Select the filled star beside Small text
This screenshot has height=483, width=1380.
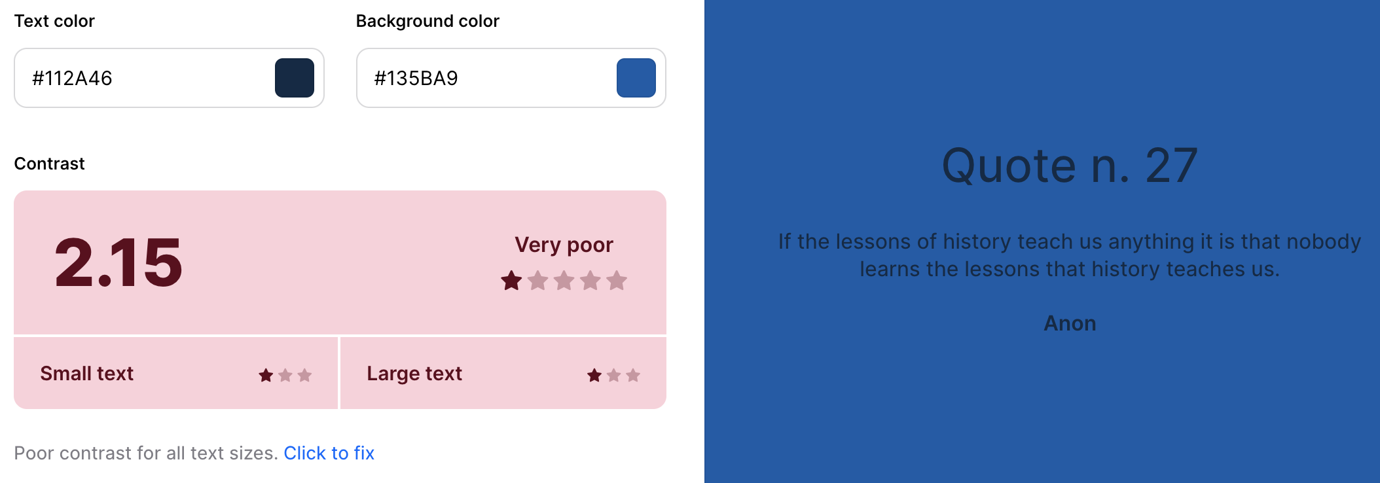[266, 375]
